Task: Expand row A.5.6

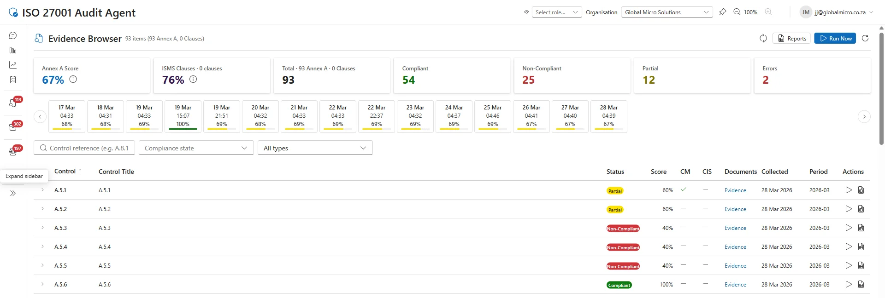Action: [42, 284]
